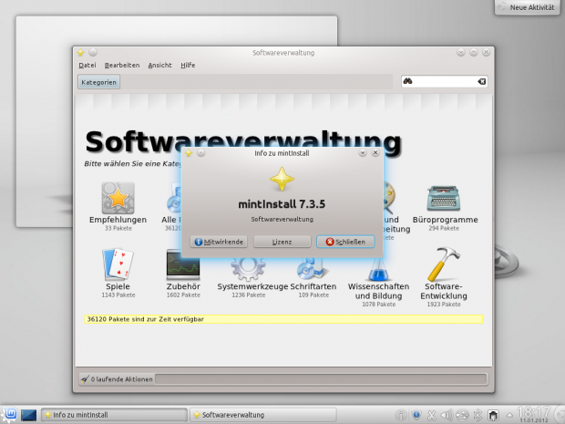Open the Ansicht menu
The height and width of the screenshot is (424, 565).
(x=159, y=66)
